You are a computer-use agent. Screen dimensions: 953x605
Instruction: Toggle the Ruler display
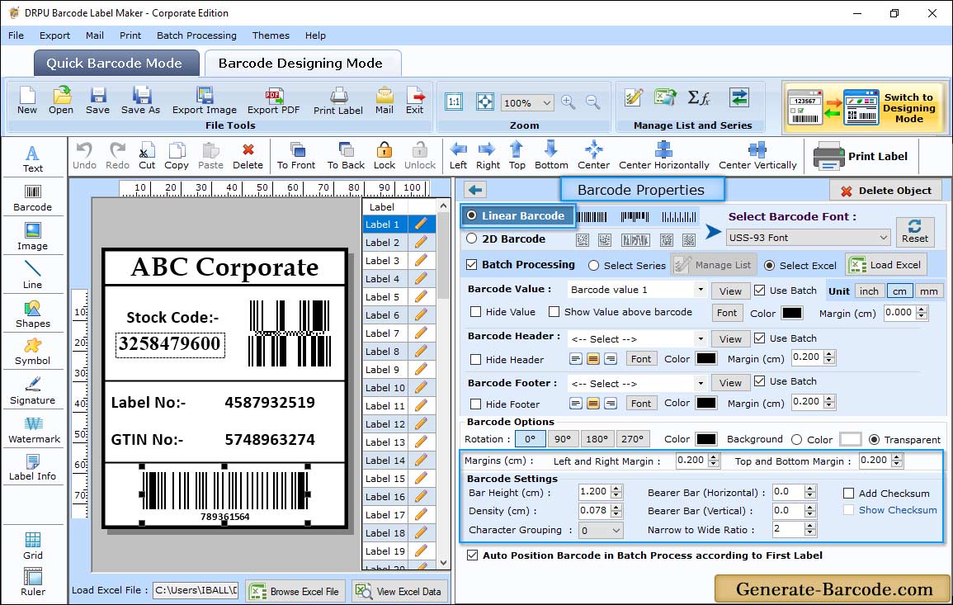tap(33, 582)
